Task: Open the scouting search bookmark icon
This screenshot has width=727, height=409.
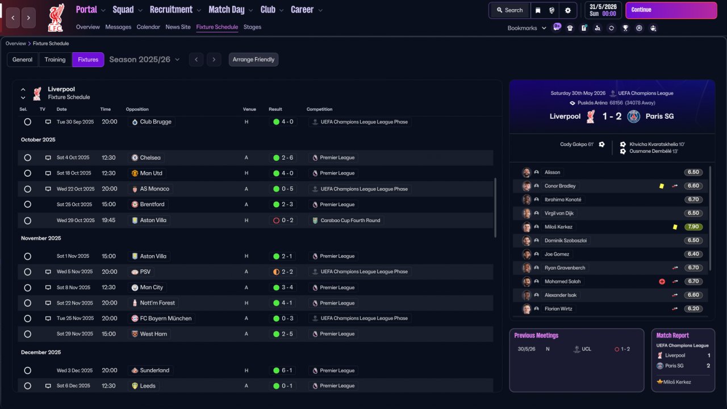Action: (x=598, y=28)
